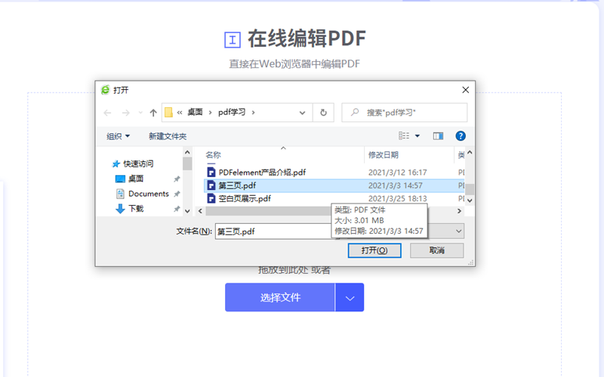Toggle the preview pane icon
This screenshot has width=604, height=377.
(438, 136)
